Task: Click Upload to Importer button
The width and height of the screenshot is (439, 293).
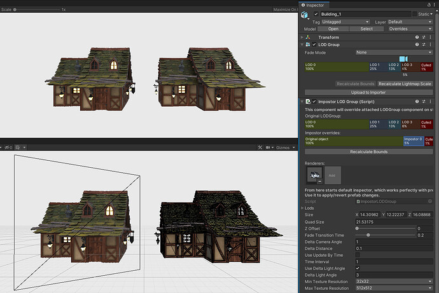Action: [368, 92]
